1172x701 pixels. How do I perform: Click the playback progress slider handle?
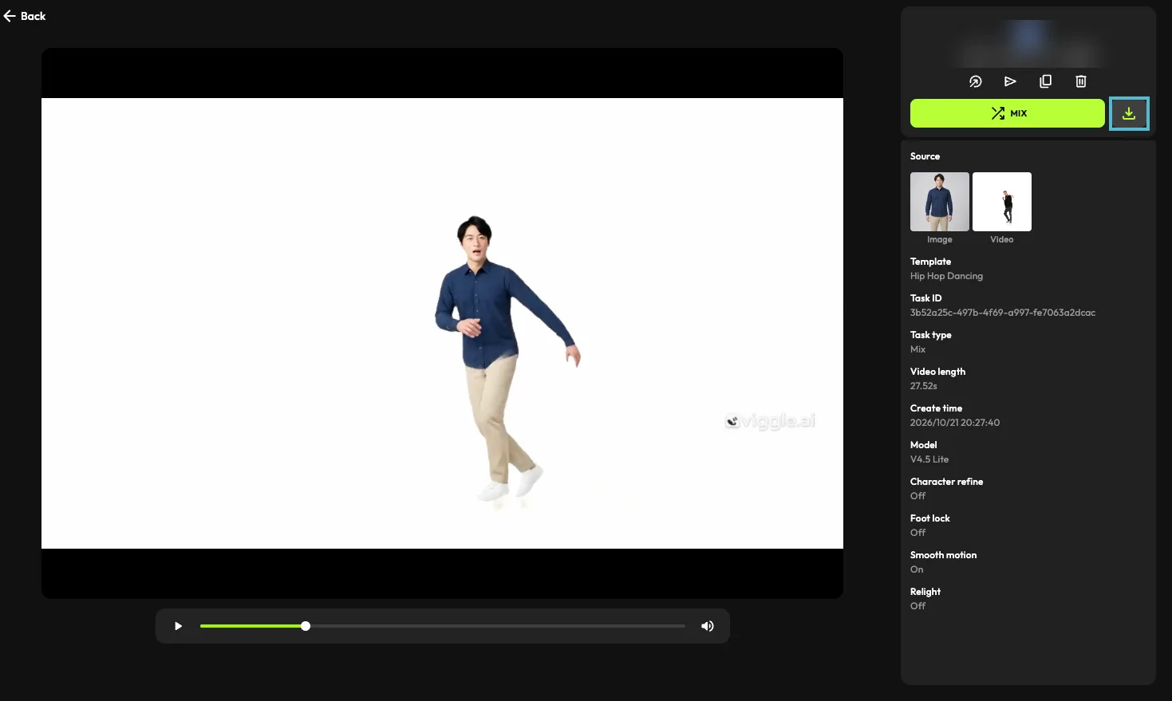pos(306,626)
